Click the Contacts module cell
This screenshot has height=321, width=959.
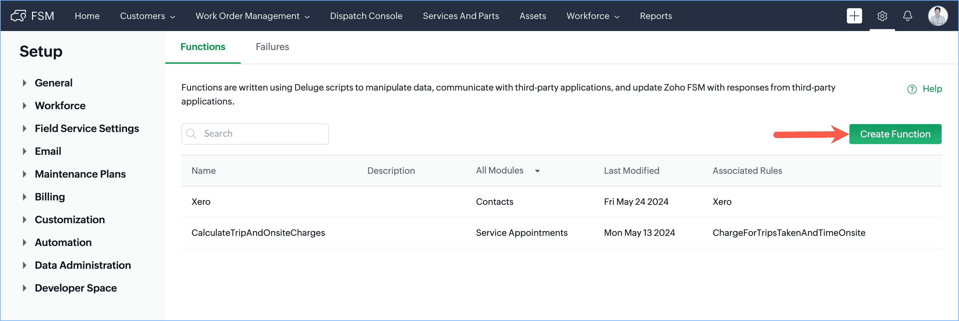[494, 202]
